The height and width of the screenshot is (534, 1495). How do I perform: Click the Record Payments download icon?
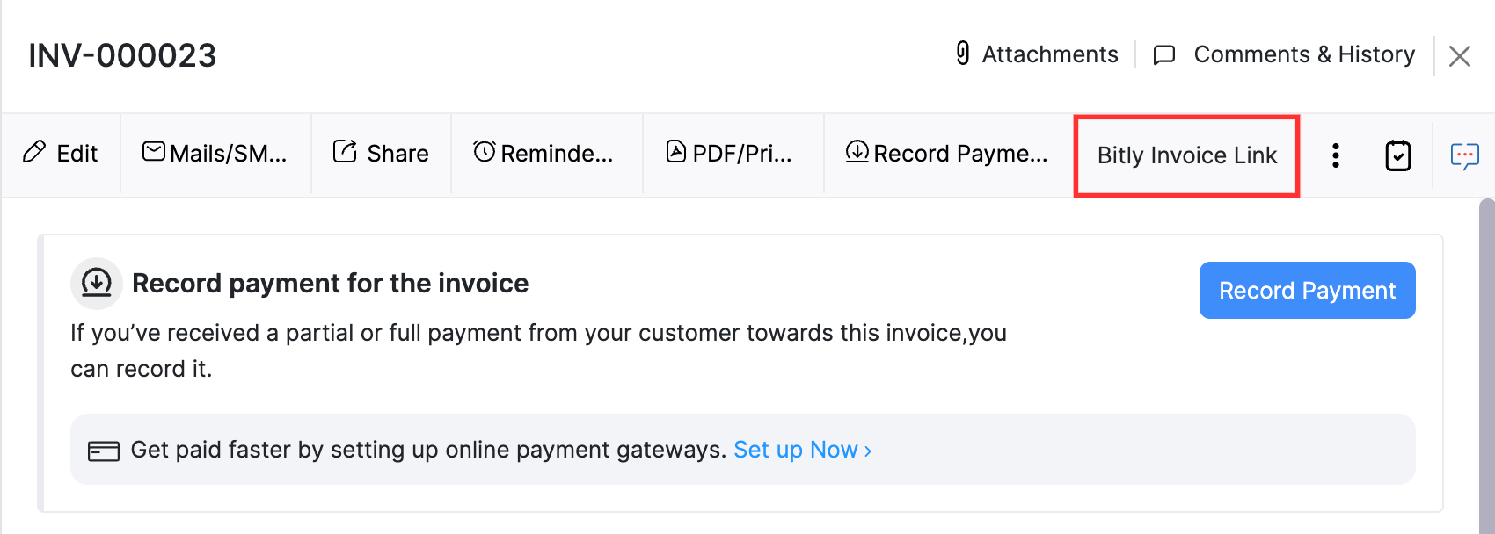[856, 152]
